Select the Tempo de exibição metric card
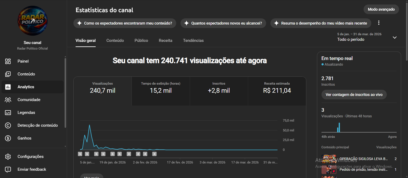The image size is (408, 178). tap(161, 91)
